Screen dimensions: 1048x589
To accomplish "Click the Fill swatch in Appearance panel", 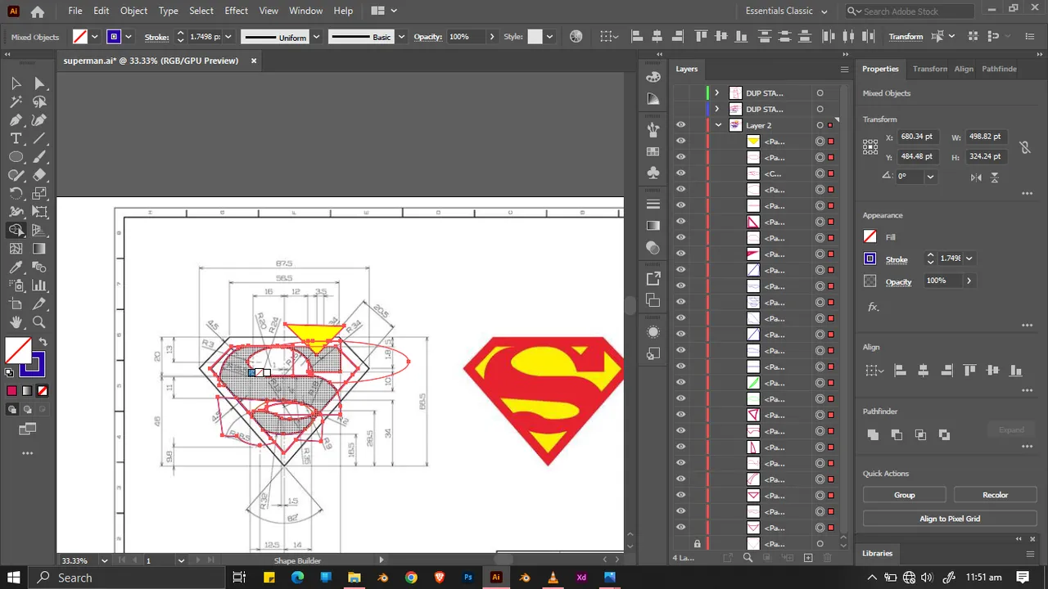I will tap(870, 237).
